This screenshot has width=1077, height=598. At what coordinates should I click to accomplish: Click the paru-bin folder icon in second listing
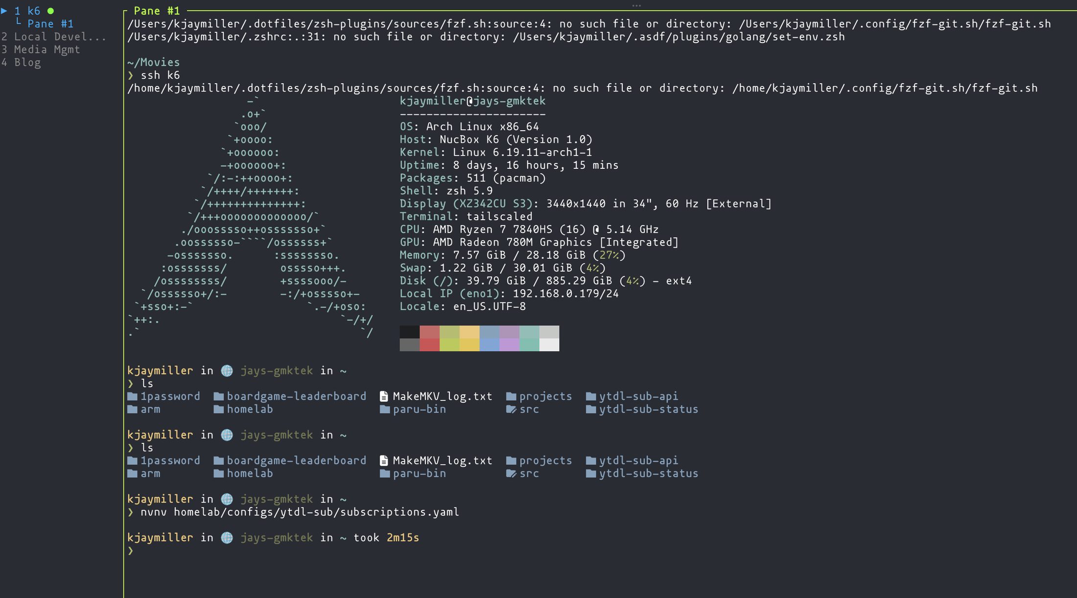[x=384, y=474]
